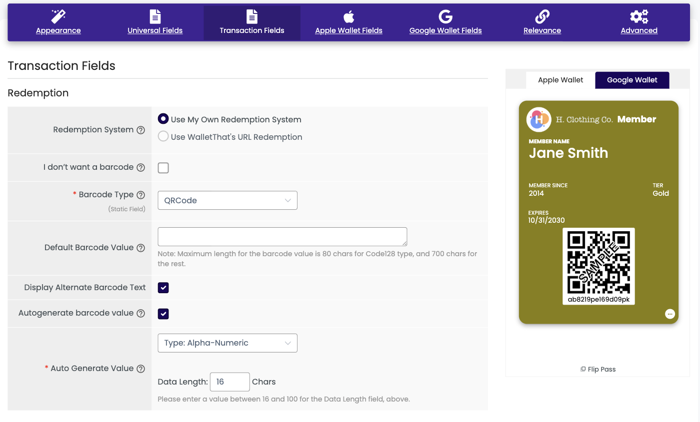Click the Jane Smith member name text
Screen dimensions: 700x422
coord(568,153)
